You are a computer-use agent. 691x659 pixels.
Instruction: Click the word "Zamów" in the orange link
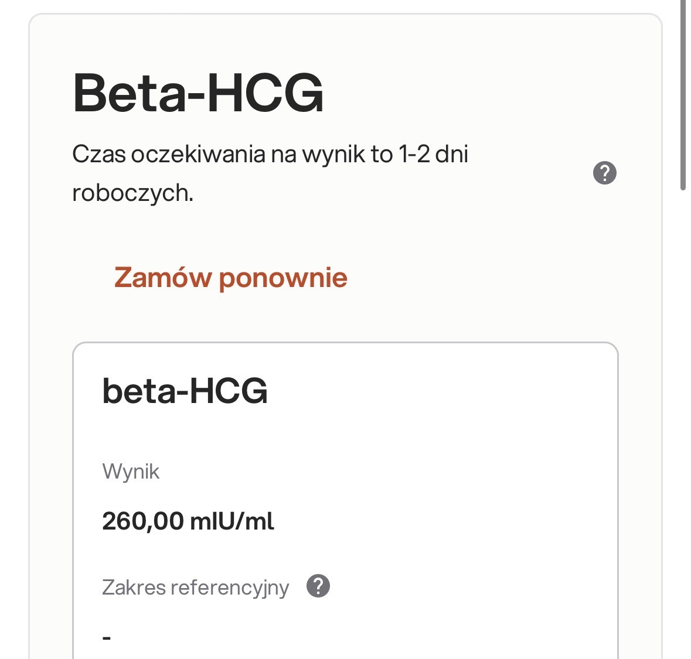pyautogui.click(x=162, y=278)
